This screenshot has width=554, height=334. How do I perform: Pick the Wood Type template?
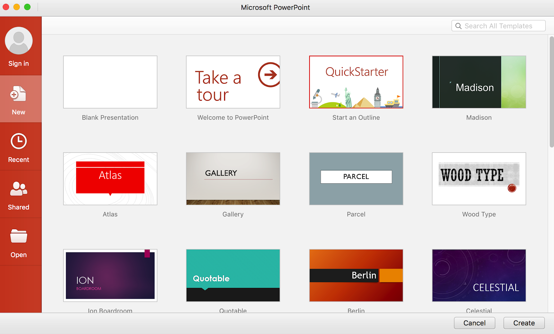[479, 179]
